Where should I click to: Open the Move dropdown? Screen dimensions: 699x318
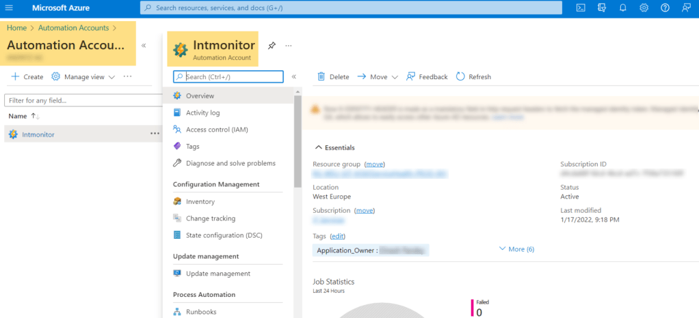click(x=378, y=77)
